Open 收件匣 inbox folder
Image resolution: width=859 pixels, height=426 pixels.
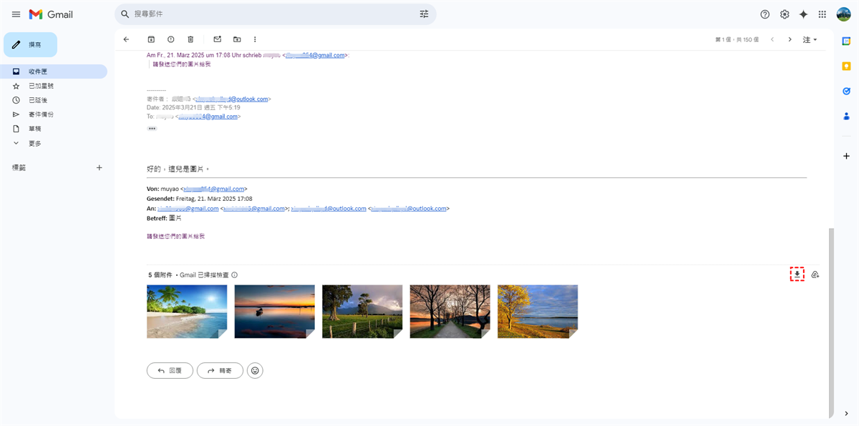(54, 71)
